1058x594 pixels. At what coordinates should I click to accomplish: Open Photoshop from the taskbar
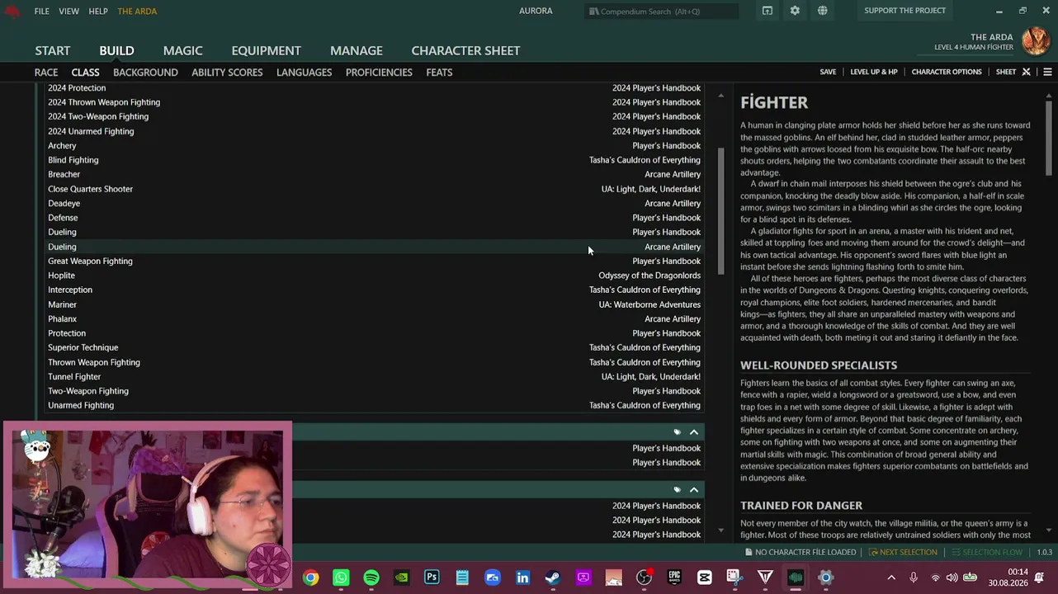pos(432,577)
